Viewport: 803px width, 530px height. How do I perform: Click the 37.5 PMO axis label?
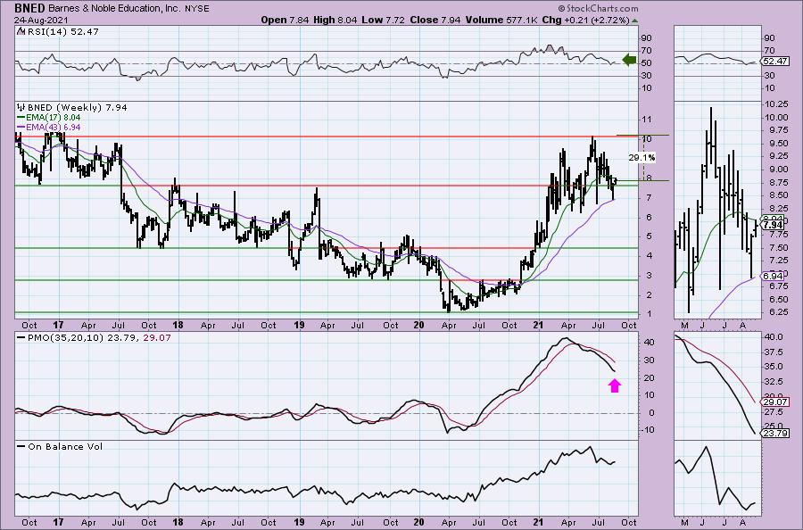coord(774,352)
